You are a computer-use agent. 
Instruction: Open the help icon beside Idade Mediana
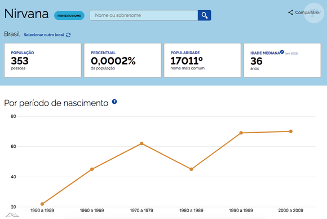[x=282, y=52]
